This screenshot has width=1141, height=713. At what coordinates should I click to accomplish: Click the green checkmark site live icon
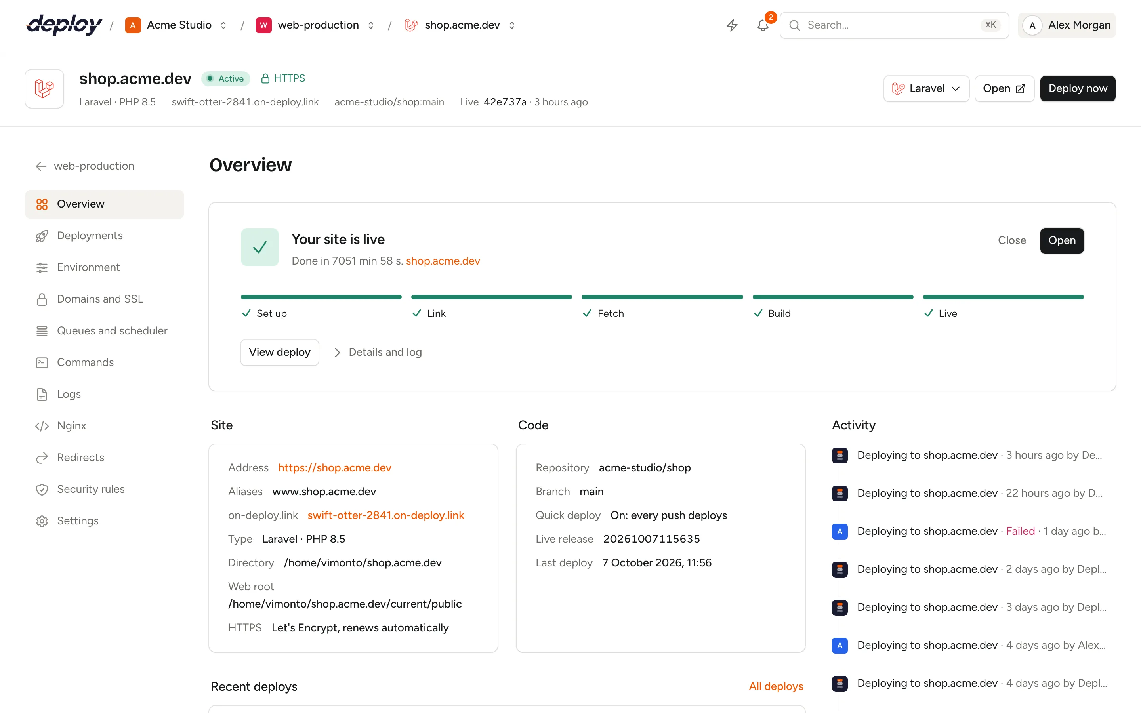pyautogui.click(x=260, y=247)
